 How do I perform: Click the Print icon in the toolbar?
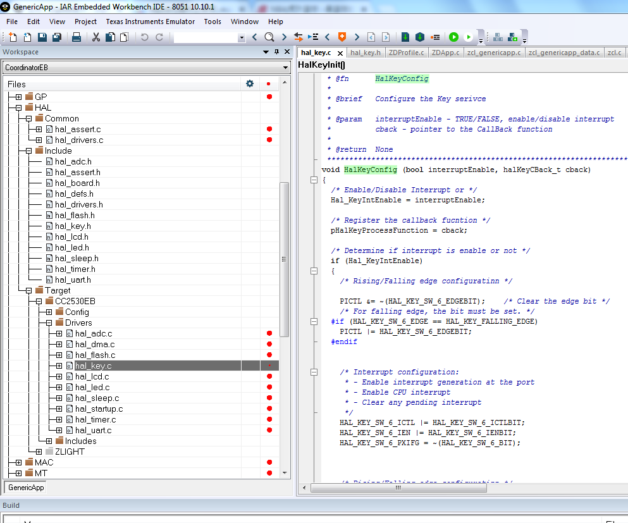pos(76,37)
